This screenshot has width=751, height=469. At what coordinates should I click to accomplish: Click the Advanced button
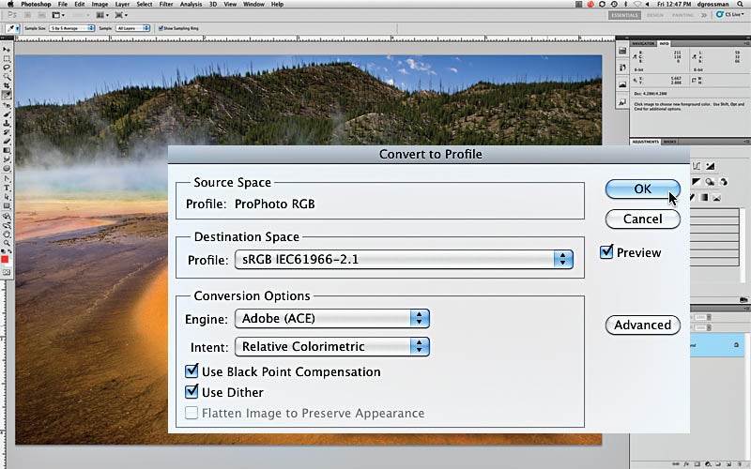coord(642,325)
